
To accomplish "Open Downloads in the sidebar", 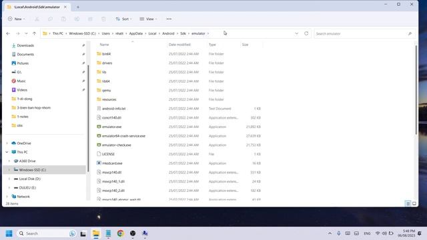I will [x=25, y=45].
